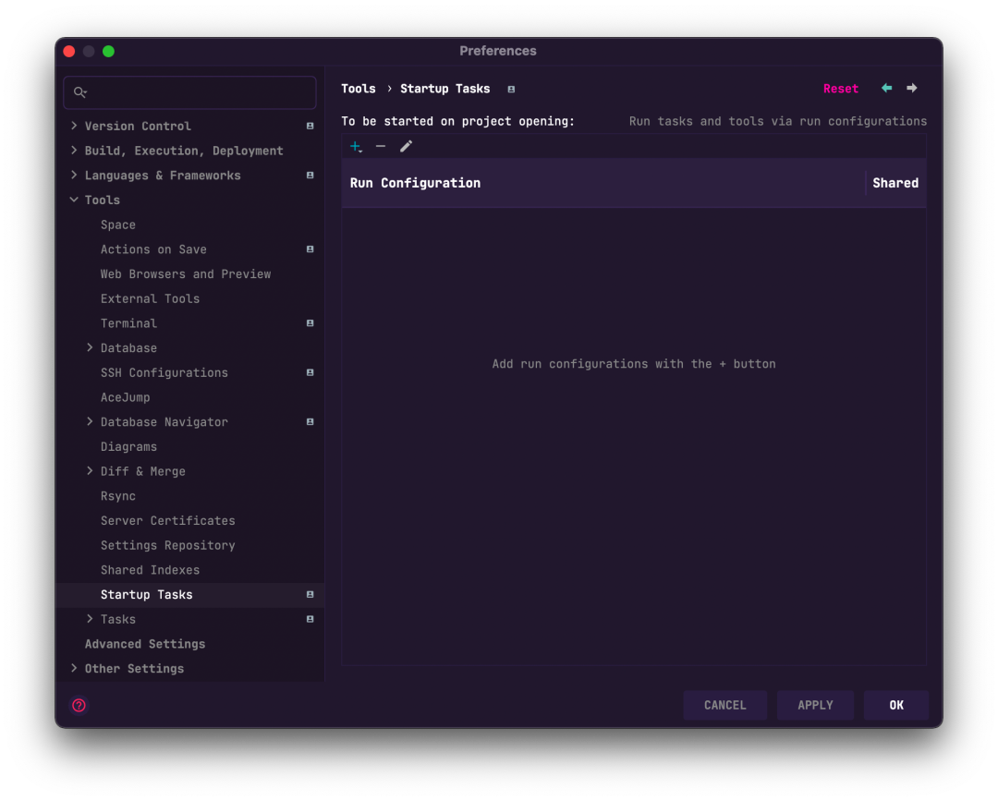Select External Tools entry
The width and height of the screenshot is (998, 801).
151,298
